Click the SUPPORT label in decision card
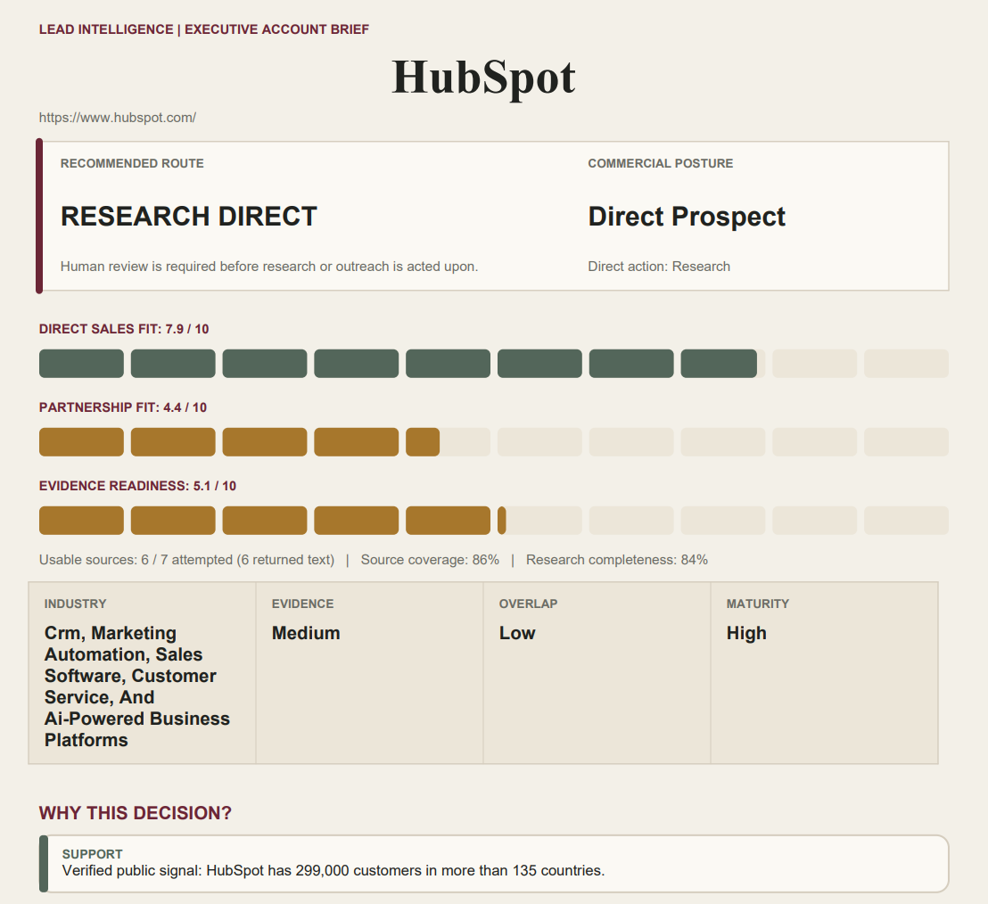Screen dimensions: 988x904 pyautogui.click(x=93, y=854)
